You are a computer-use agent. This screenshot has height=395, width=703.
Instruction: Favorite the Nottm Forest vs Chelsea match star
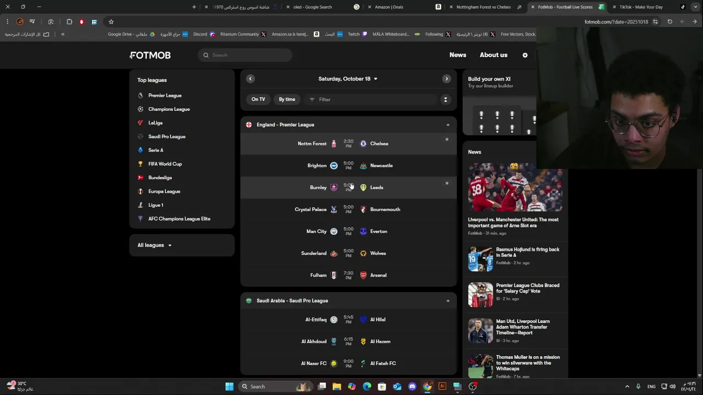click(447, 139)
